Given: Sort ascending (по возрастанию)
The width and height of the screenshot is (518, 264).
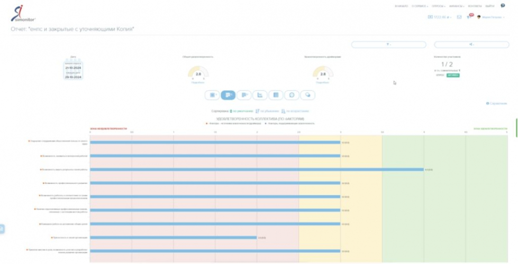Looking at the screenshot, I should [295, 111].
